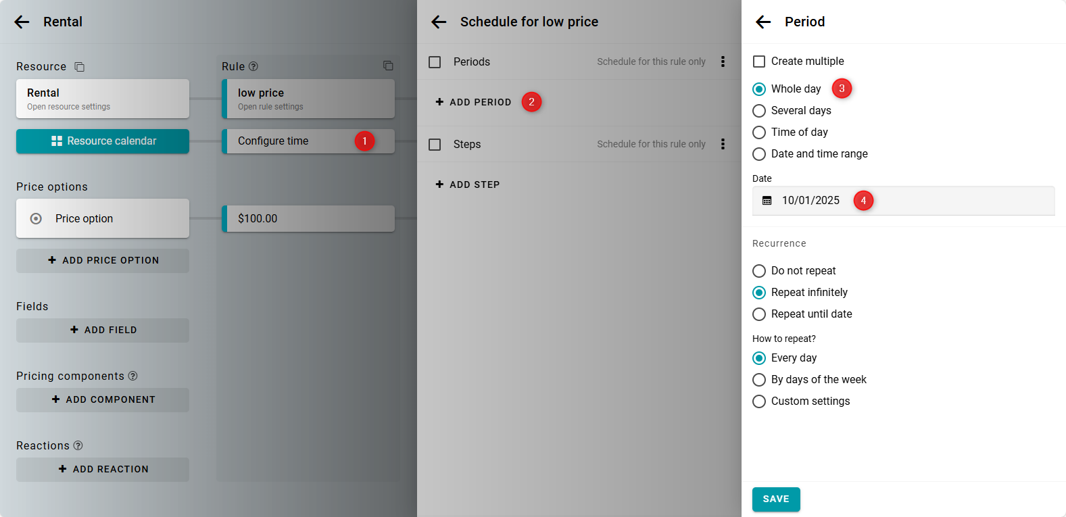The image size is (1066, 517).
Task: Click help icon beside Pricing components
Action: click(133, 376)
